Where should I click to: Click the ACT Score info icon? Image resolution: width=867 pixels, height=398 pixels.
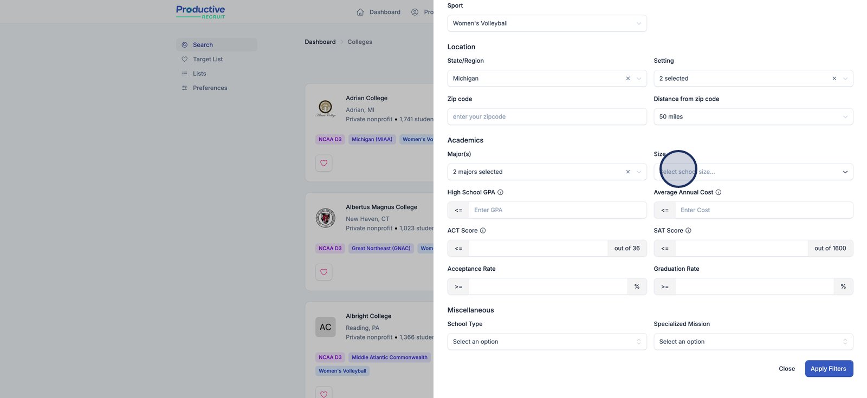coord(483,231)
